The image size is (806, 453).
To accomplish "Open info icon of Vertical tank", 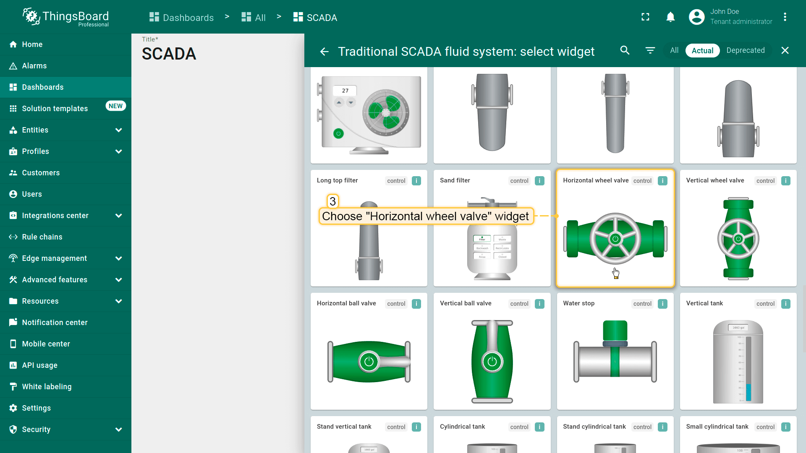I will pyautogui.click(x=785, y=304).
